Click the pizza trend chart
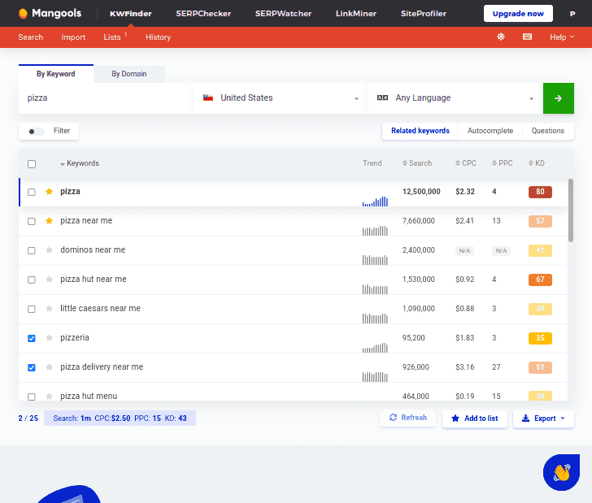The width and height of the screenshot is (592, 503). tap(375, 202)
